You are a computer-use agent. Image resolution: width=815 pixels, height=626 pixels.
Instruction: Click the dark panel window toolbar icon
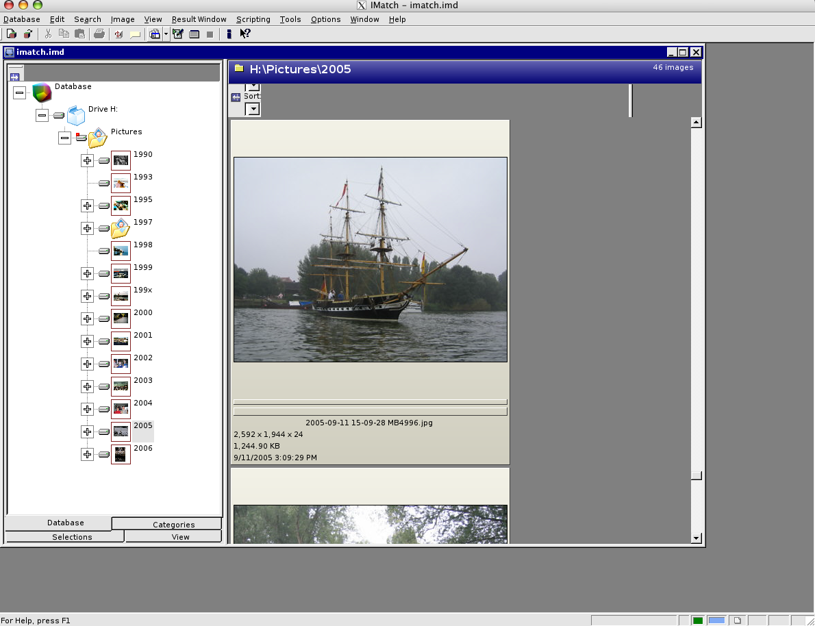pyautogui.click(x=194, y=34)
